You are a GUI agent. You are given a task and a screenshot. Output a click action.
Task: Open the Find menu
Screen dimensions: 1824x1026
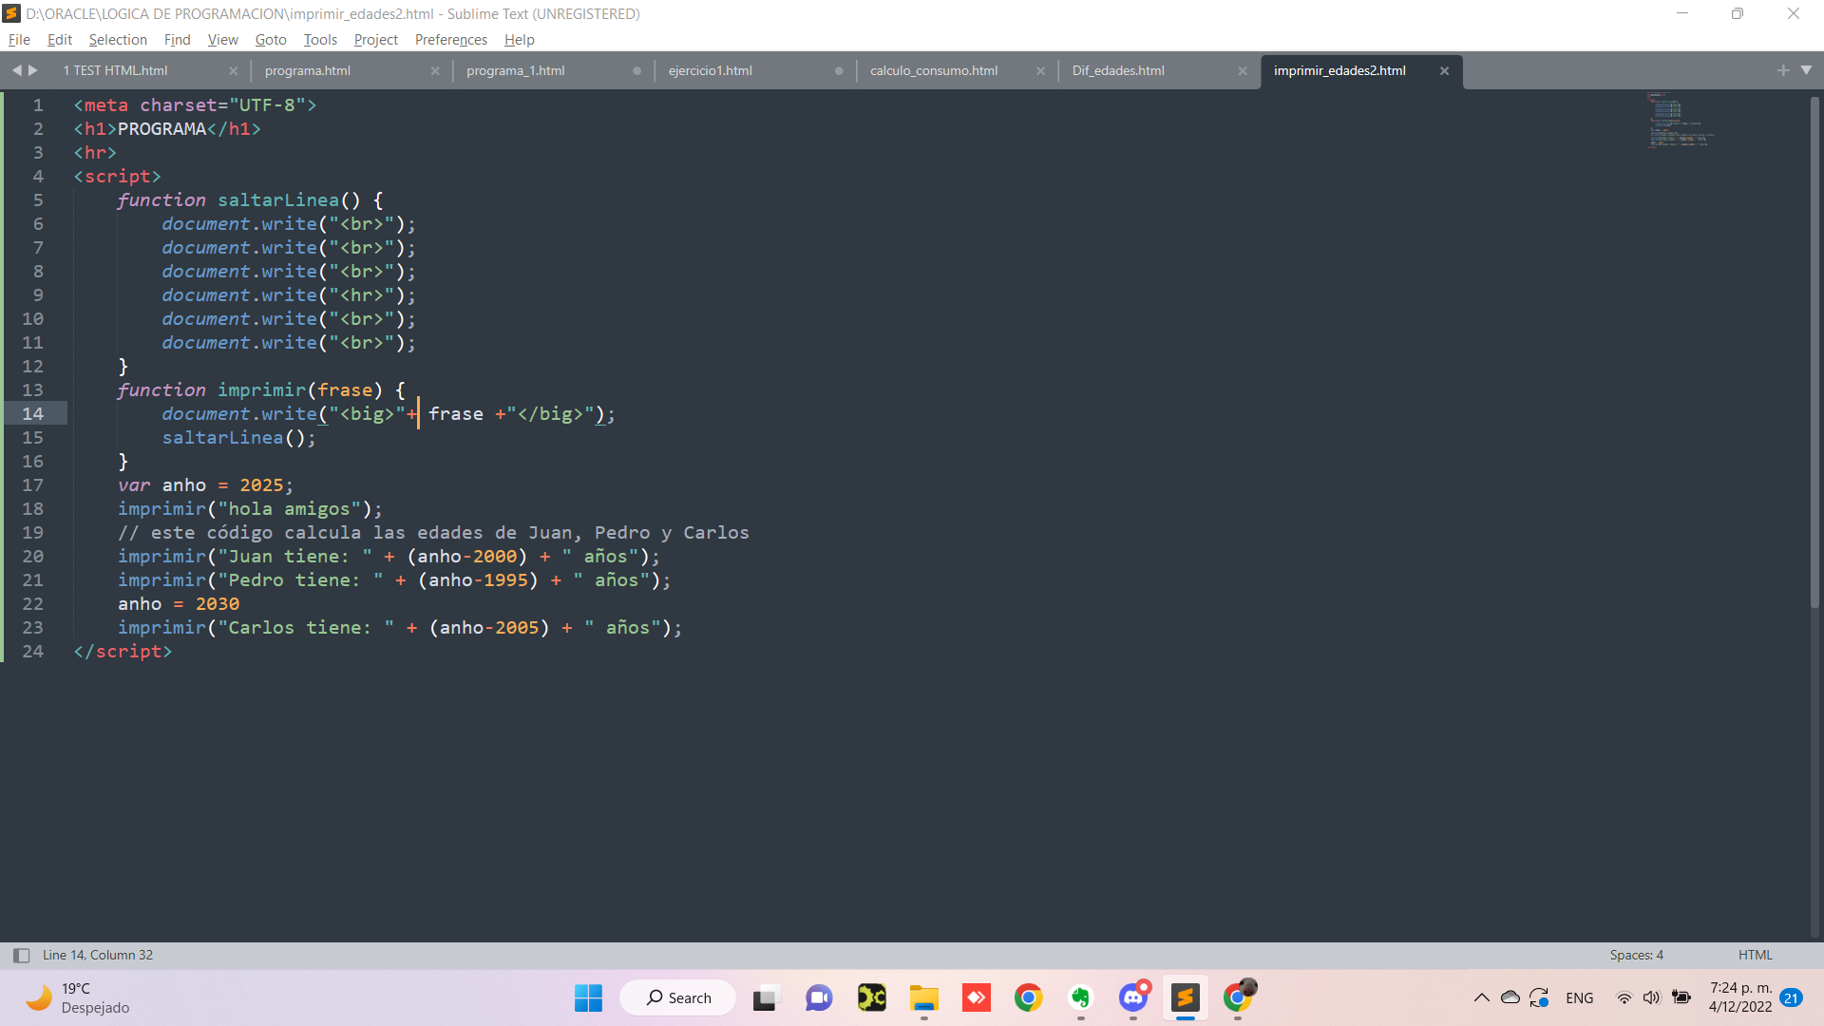pos(177,40)
